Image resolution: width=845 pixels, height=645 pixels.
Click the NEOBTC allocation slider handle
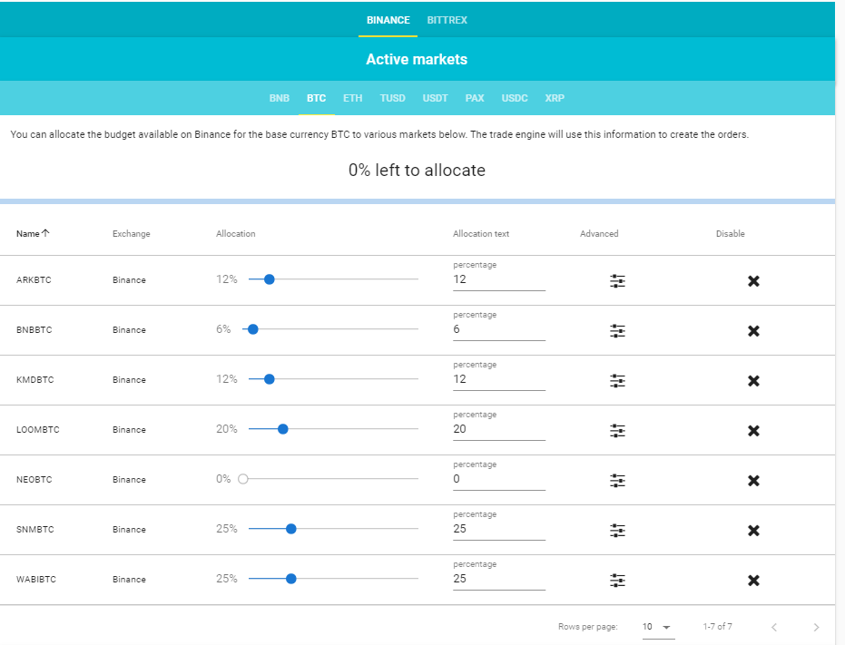243,478
